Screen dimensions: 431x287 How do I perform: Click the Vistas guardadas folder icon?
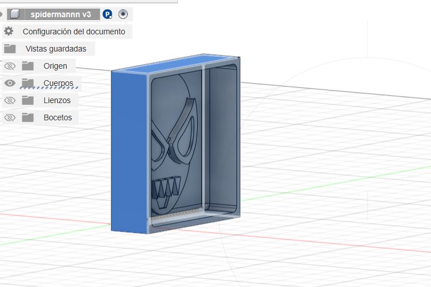tap(10, 49)
